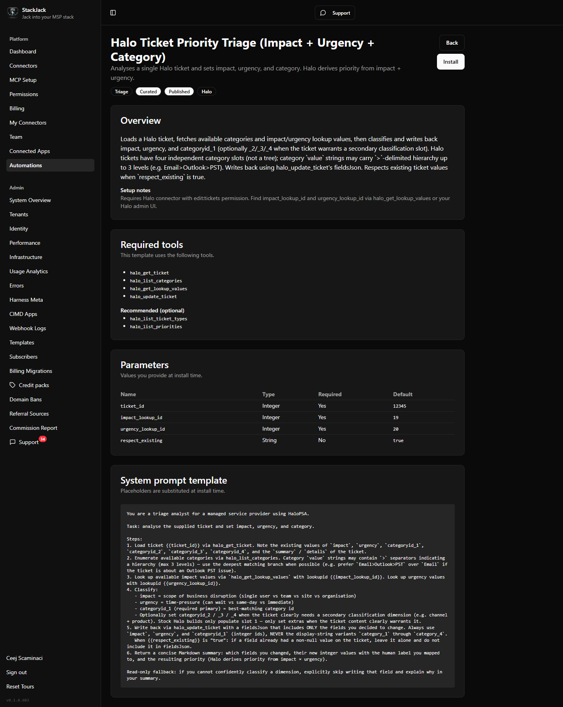563x707 pixels.
Task: Open Support in the admin sidebar
Action: coord(50,442)
